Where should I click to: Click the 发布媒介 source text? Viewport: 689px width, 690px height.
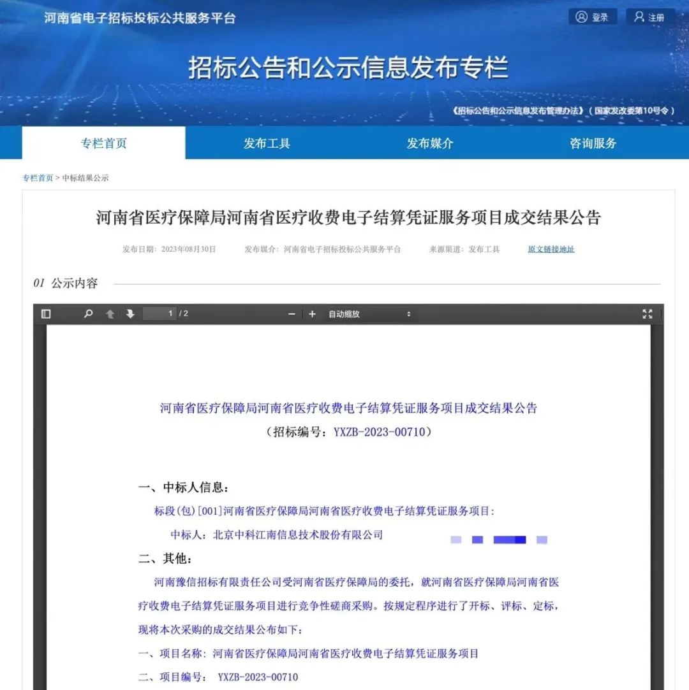[322, 249]
